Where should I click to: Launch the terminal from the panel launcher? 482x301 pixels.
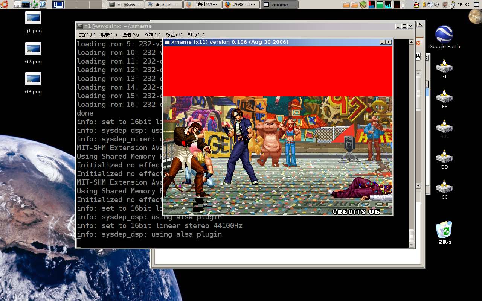26,5
